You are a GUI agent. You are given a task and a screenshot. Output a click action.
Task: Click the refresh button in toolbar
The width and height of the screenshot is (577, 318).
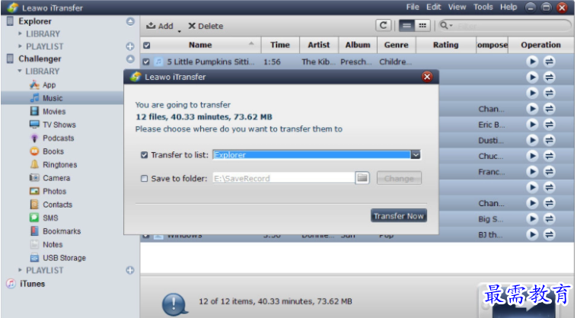pos(383,26)
